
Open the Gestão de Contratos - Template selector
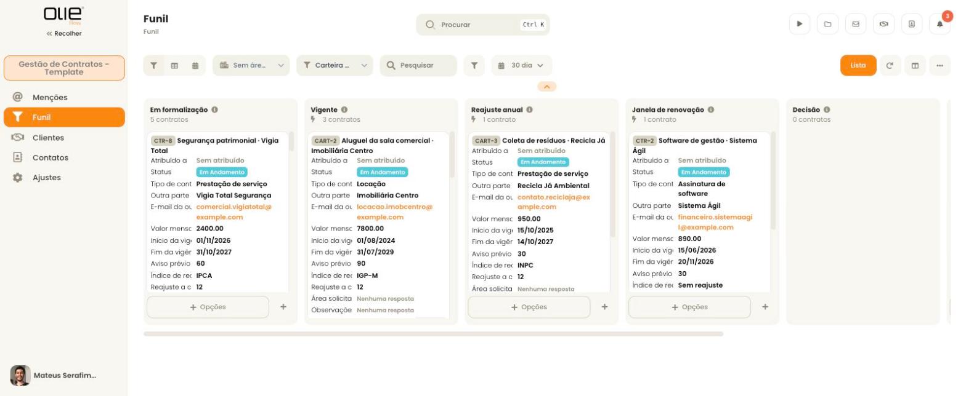tap(64, 68)
